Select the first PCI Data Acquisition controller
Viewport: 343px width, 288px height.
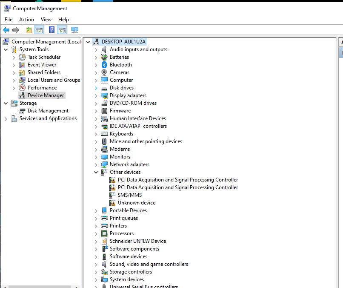pos(178,180)
